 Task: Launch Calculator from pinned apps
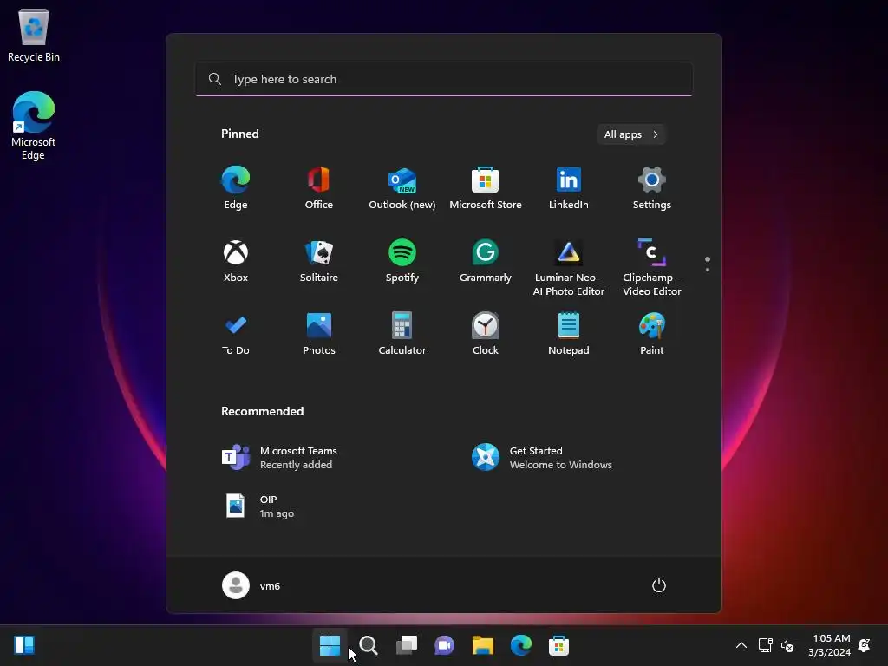402,334
